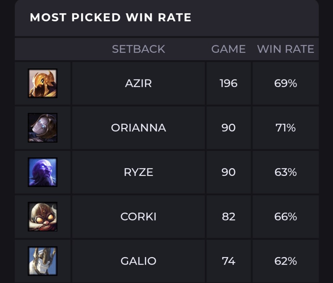Click Corki's 82 games cell

coord(228,217)
